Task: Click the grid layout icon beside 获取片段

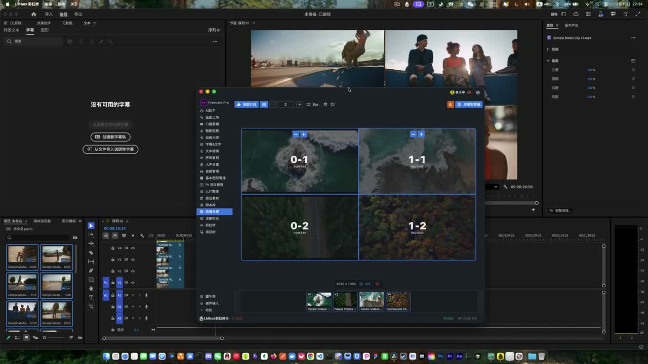Action: (x=264, y=105)
